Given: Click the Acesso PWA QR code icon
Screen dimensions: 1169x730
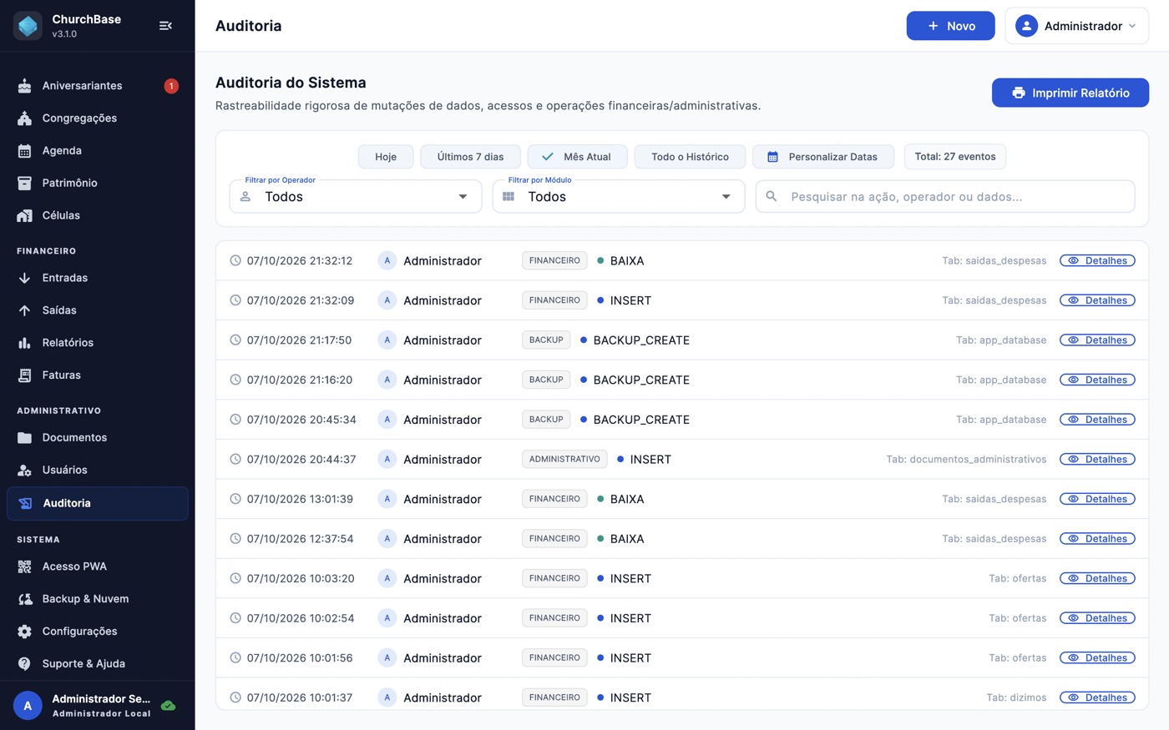Looking at the screenshot, I should 25,566.
